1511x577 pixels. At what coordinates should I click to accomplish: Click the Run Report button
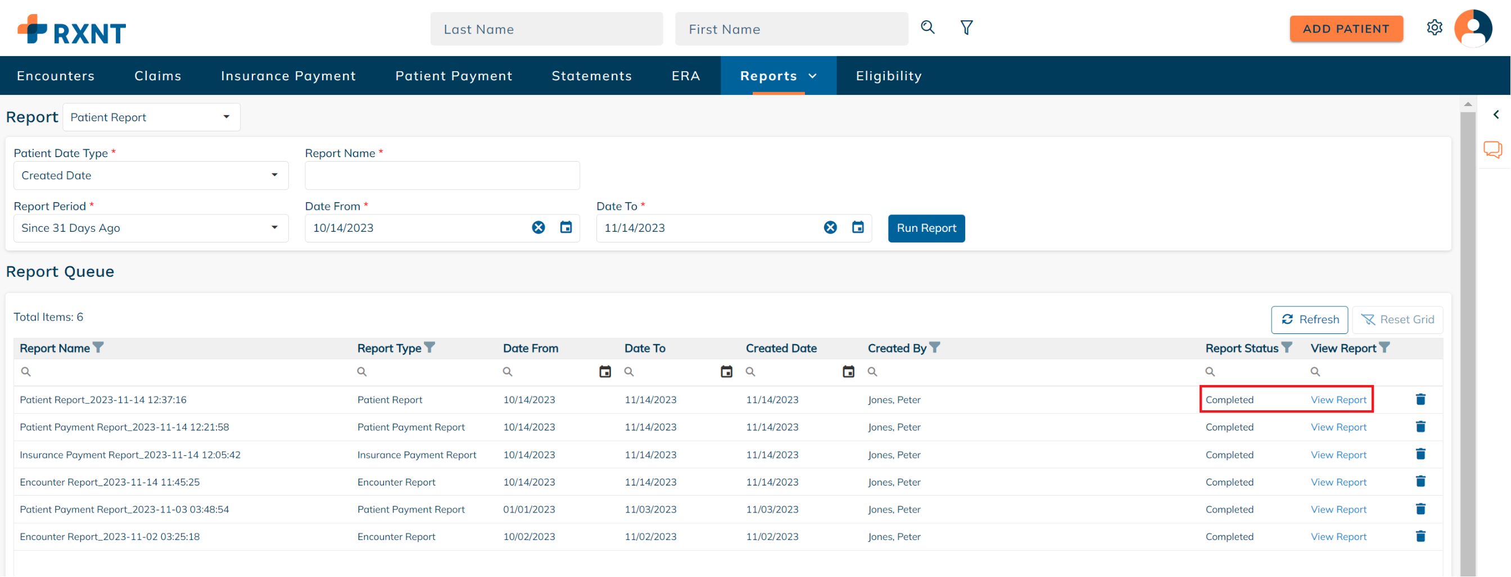pos(926,228)
